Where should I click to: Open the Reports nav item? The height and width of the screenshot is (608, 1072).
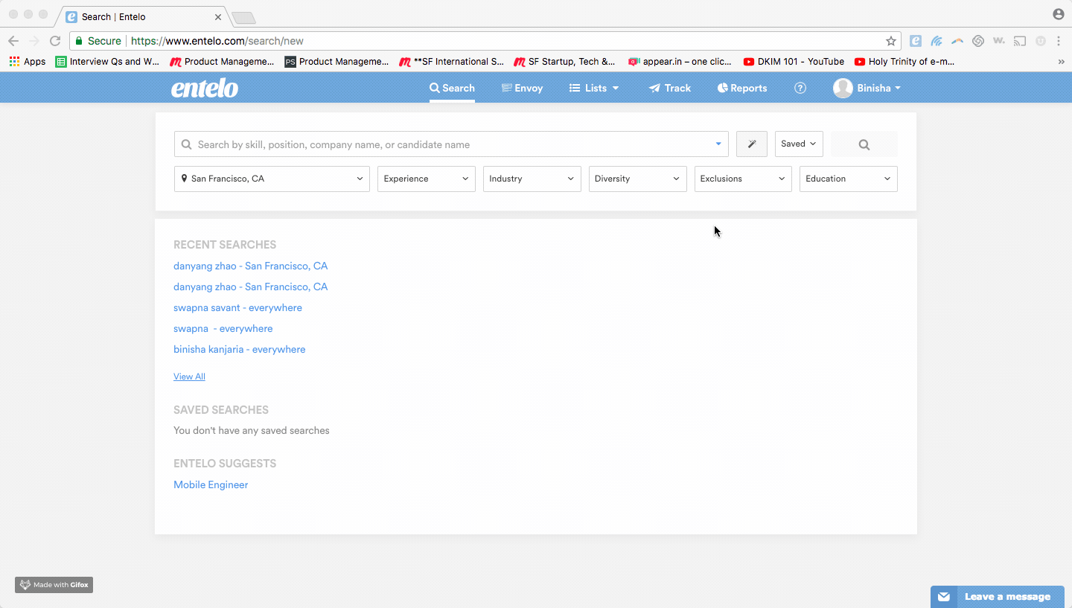tap(742, 88)
